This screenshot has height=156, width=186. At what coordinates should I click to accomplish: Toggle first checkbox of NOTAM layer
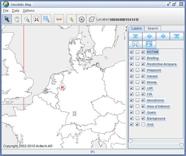coord(132,52)
